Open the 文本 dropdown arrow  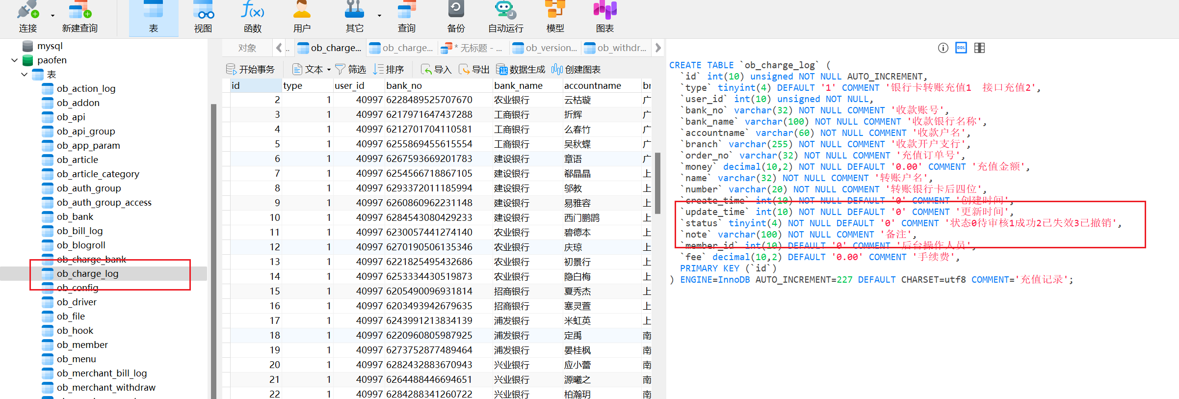[x=329, y=70]
